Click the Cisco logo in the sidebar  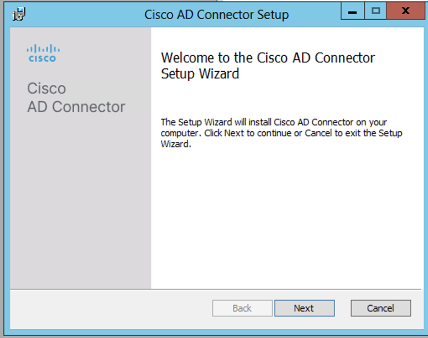click(x=43, y=53)
